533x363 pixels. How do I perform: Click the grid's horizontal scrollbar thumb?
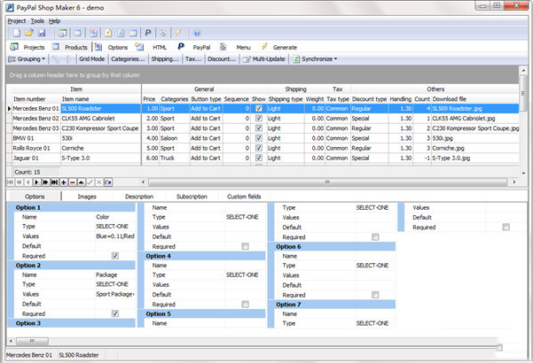pos(327,182)
